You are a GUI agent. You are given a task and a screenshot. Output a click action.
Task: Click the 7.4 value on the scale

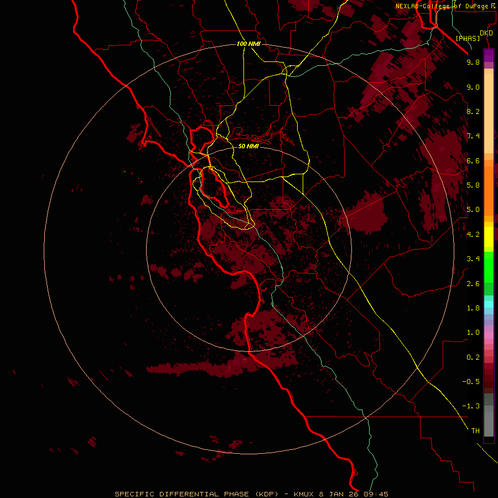point(473,136)
